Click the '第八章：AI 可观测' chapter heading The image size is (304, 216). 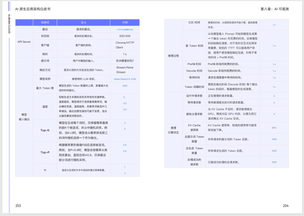[274, 9]
